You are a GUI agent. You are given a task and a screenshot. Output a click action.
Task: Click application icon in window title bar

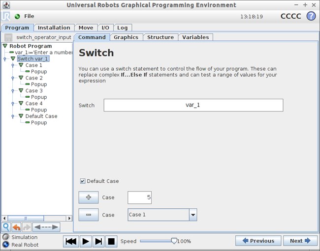pyautogui.click(x=6, y=5)
